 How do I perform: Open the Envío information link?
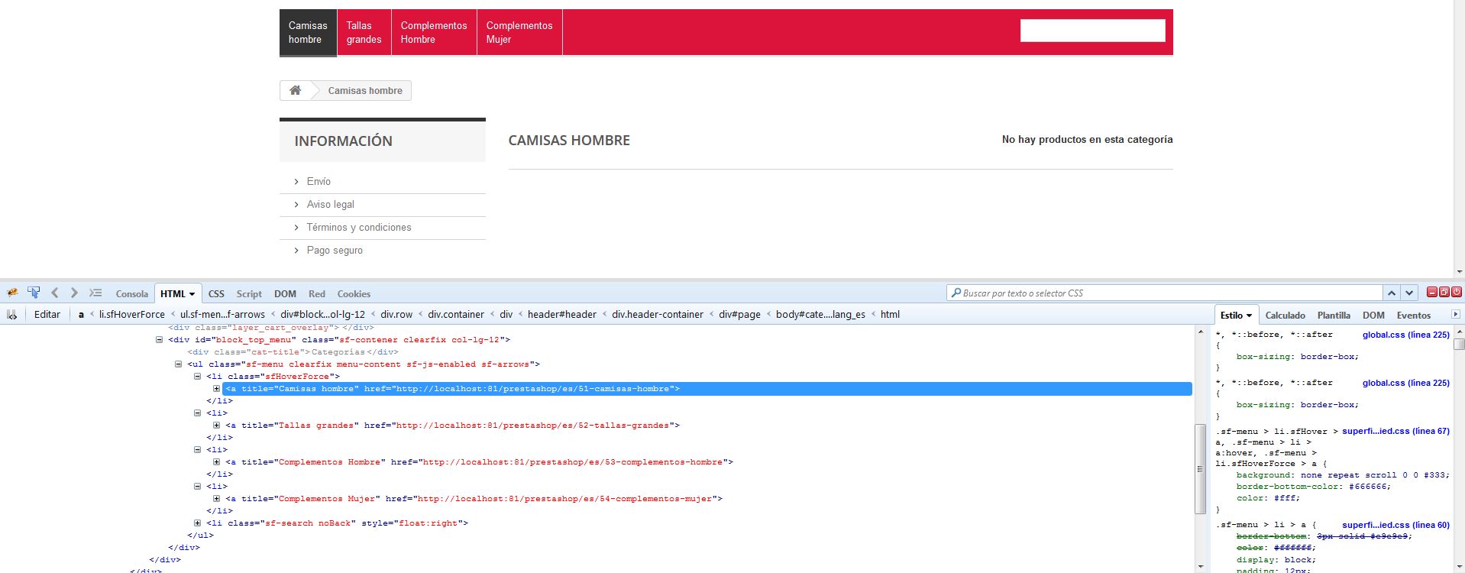[x=319, y=181]
